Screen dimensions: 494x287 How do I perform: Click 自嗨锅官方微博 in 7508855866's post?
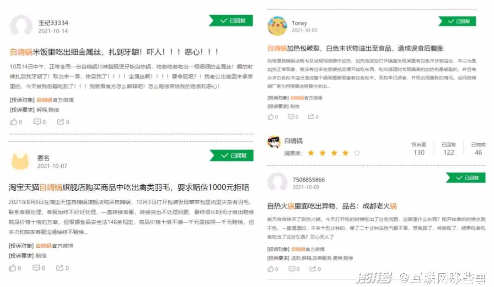(307, 249)
